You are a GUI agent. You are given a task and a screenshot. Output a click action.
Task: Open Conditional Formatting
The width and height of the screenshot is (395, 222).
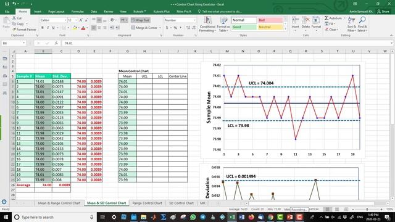tap(207, 25)
